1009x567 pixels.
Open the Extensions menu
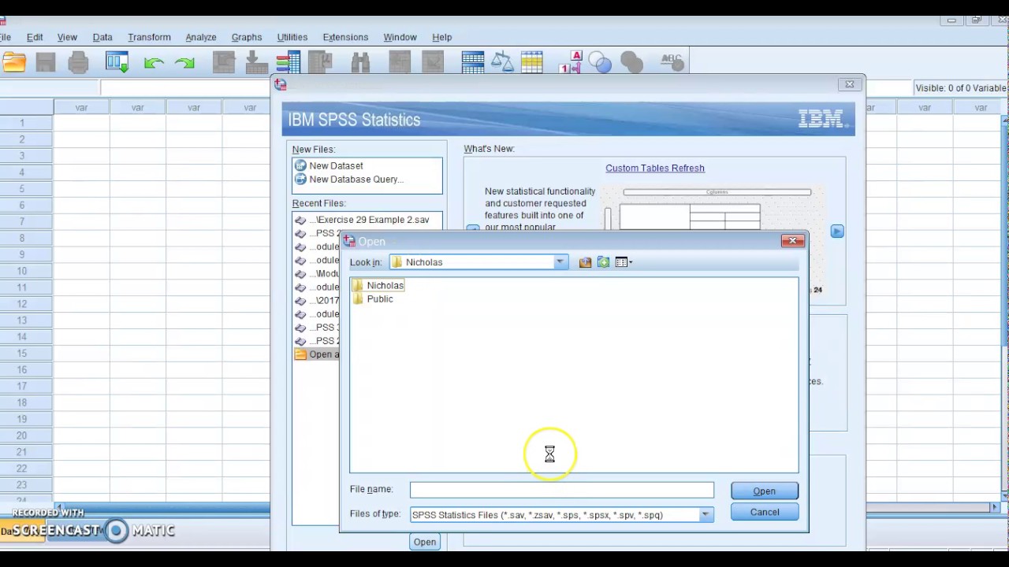345,37
